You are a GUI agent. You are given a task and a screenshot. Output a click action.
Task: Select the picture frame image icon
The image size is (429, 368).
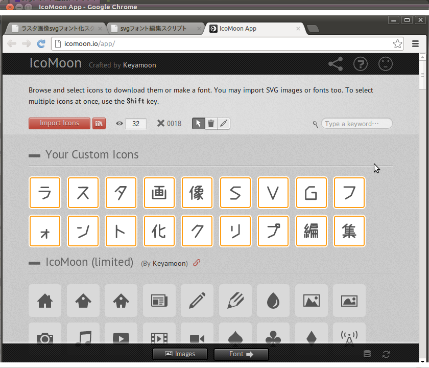(311, 301)
